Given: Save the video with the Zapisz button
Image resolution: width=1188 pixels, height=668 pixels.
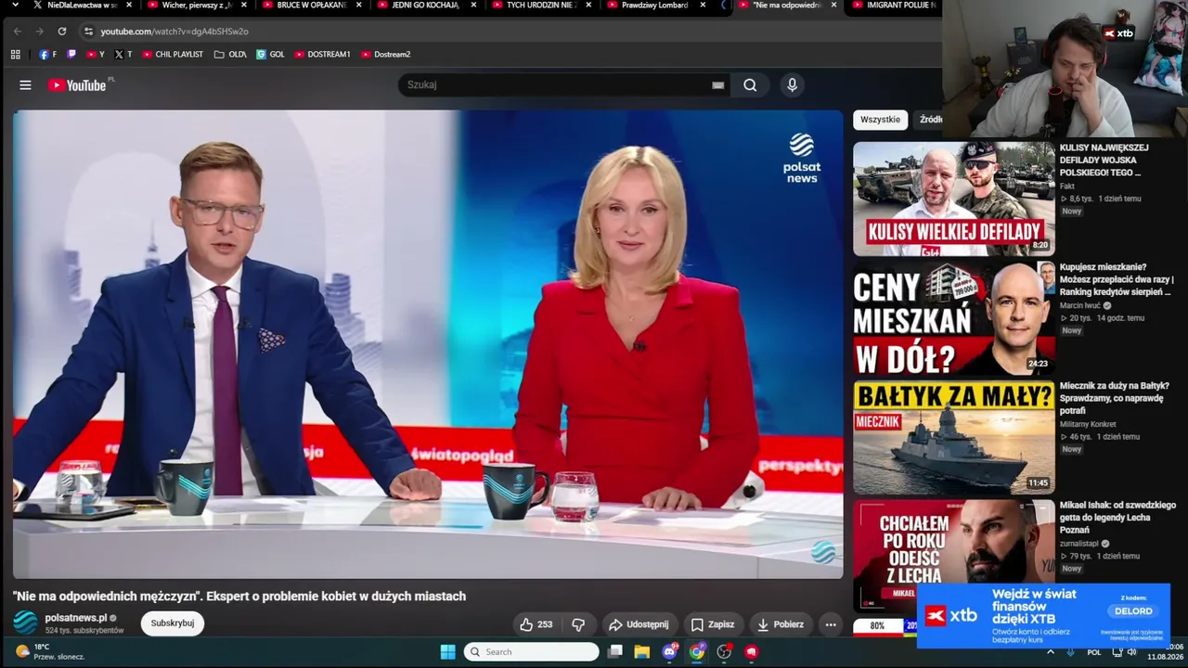Looking at the screenshot, I should coord(713,624).
